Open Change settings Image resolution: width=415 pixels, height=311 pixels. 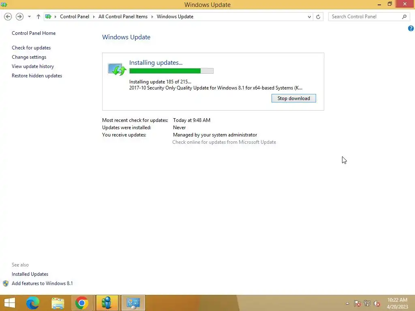click(x=29, y=57)
